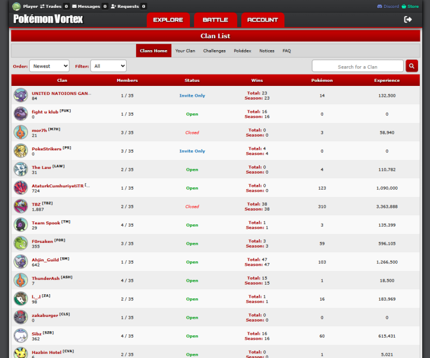Open Requests in top bar
Screen dimensions: 430x358
coord(125,7)
